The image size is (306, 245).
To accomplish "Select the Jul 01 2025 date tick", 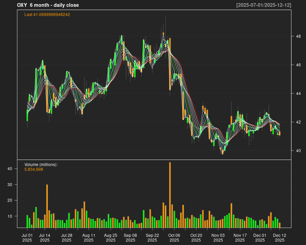I will click(27, 238).
